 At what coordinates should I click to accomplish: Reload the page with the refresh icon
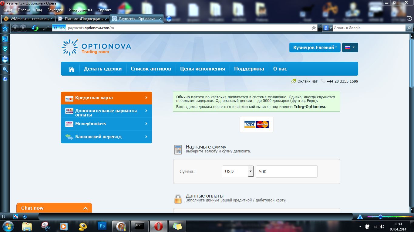point(35,28)
